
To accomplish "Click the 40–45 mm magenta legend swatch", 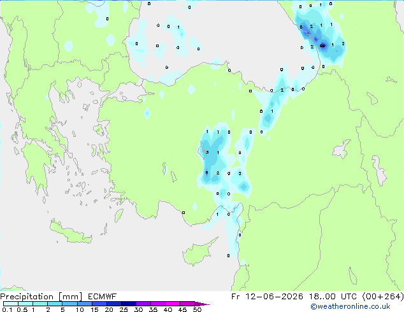I will click(173, 304).
